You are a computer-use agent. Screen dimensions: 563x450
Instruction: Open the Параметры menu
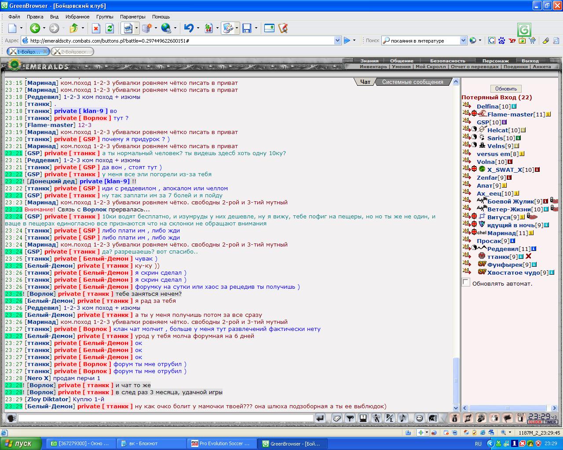(133, 17)
